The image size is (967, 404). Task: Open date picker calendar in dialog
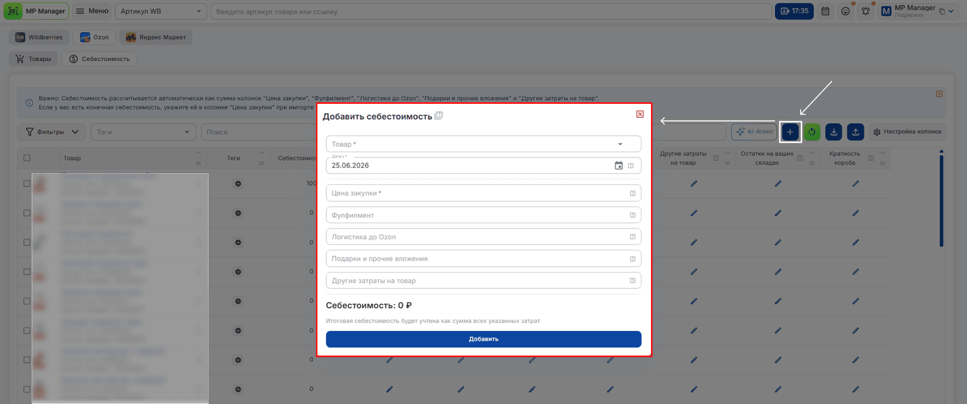(619, 166)
